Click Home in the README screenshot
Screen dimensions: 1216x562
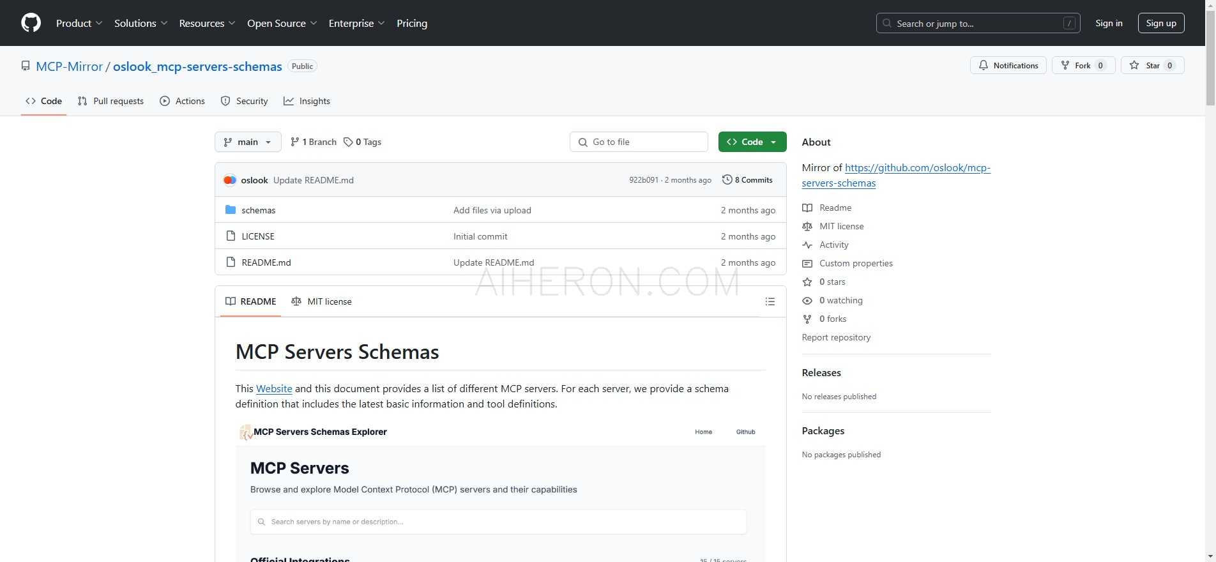click(x=703, y=432)
